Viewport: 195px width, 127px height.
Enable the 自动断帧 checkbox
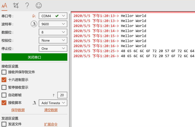click(x=4, y=95)
